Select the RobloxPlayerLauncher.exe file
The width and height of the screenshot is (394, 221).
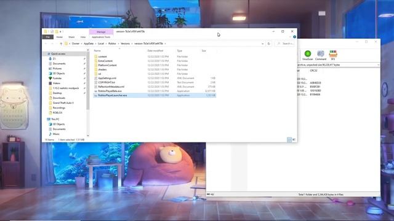pos(155,96)
